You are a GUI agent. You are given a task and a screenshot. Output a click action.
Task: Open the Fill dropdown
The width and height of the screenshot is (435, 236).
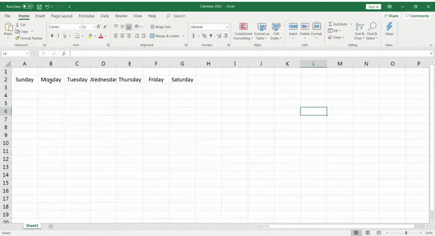334,31
